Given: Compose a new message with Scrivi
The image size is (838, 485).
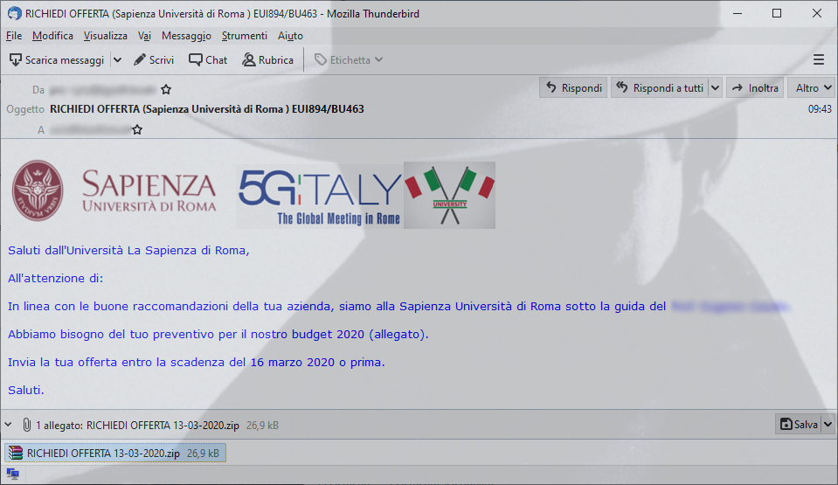Looking at the screenshot, I should tap(154, 60).
